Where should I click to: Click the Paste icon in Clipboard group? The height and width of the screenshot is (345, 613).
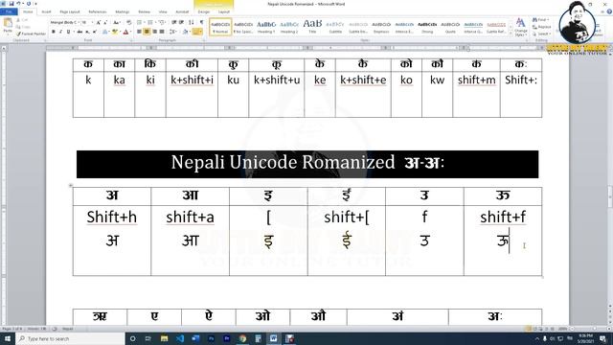8,23
